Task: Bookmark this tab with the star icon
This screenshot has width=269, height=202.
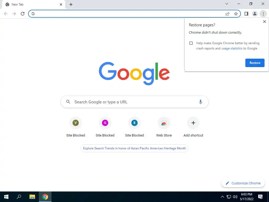Action: pyautogui.click(x=236, y=14)
